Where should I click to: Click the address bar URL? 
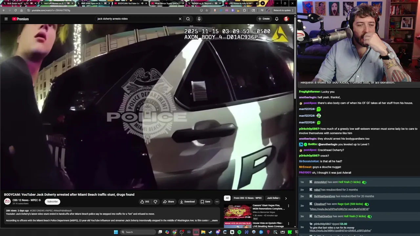51,10
